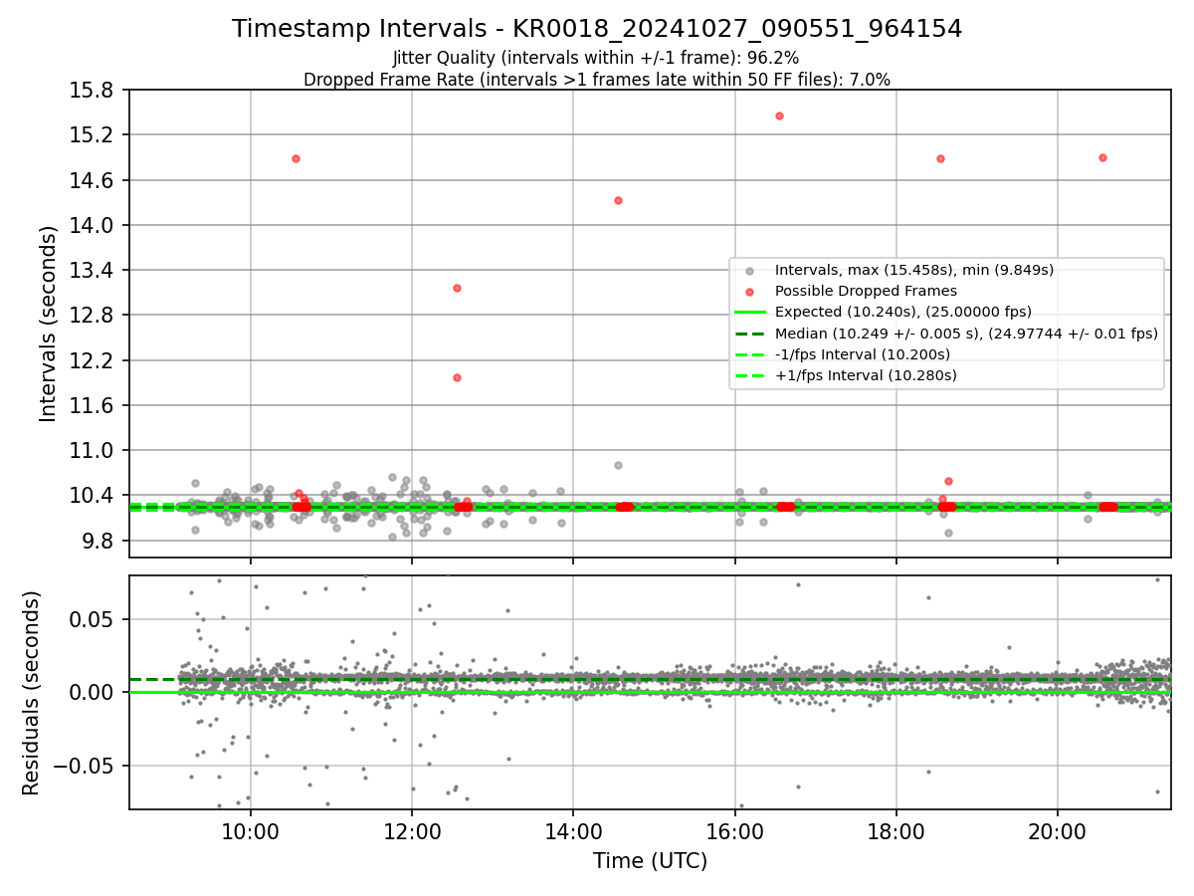Image resolution: width=1194 pixels, height=896 pixels.
Task: Click the legend entry '+1/fps Interval (10.280s)'
Action: tap(866, 375)
